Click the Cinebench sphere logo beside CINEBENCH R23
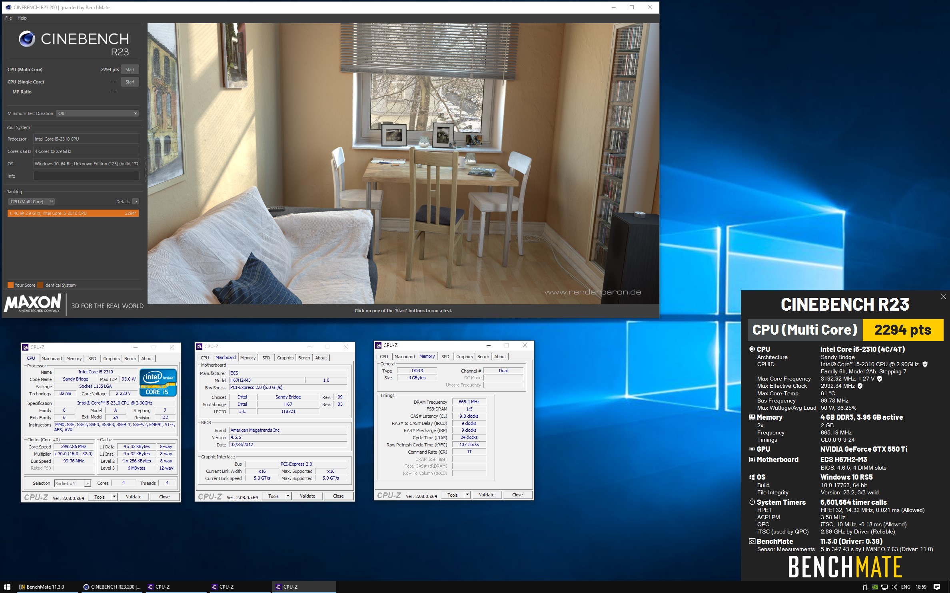The width and height of the screenshot is (950, 593). click(x=27, y=39)
